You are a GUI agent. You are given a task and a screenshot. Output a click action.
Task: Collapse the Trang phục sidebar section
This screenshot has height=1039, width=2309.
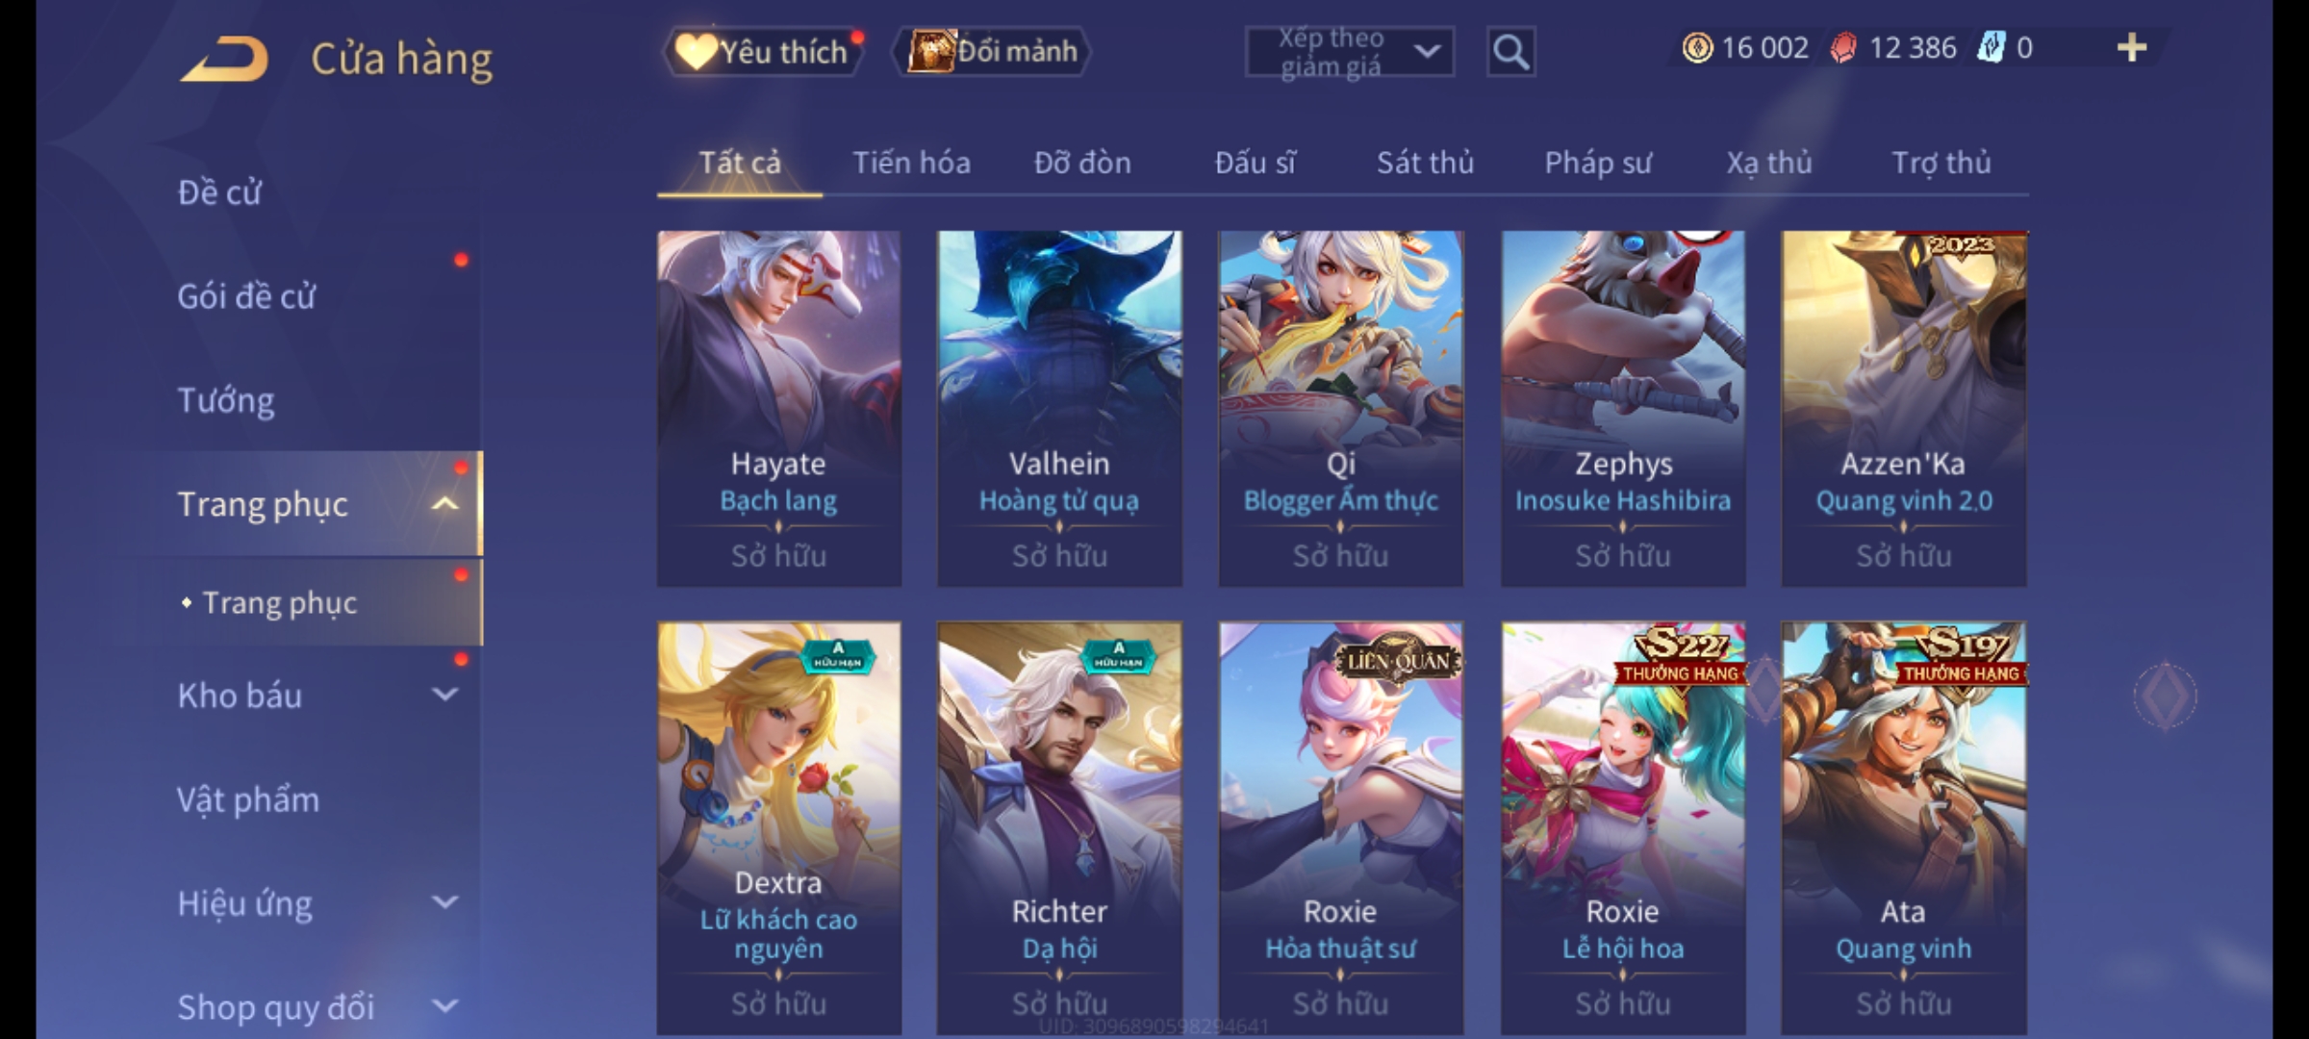(x=444, y=503)
